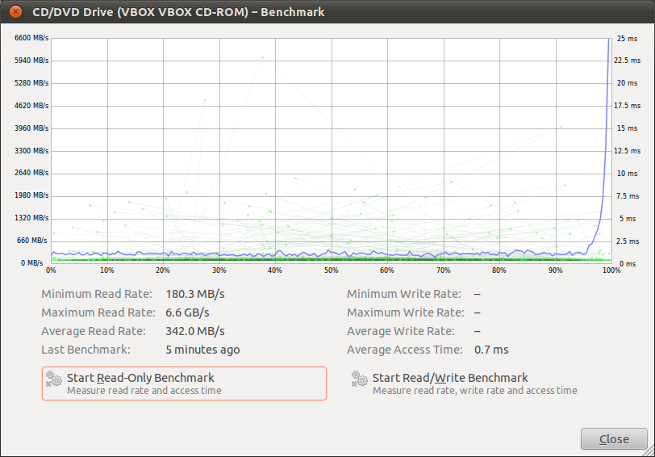The height and width of the screenshot is (457, 655).
Task: Click the window title 'CD/DVD Drive (VBOX VBOX CD-ROM) – Benchmark'
Action: coord(178,11)
